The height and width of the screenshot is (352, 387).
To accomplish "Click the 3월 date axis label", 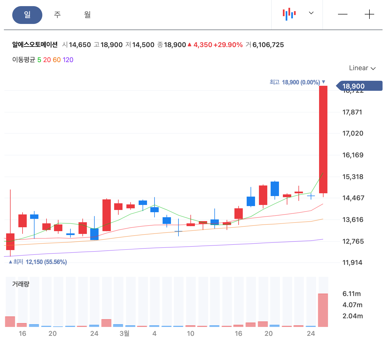I will click(x=124, y=333).
